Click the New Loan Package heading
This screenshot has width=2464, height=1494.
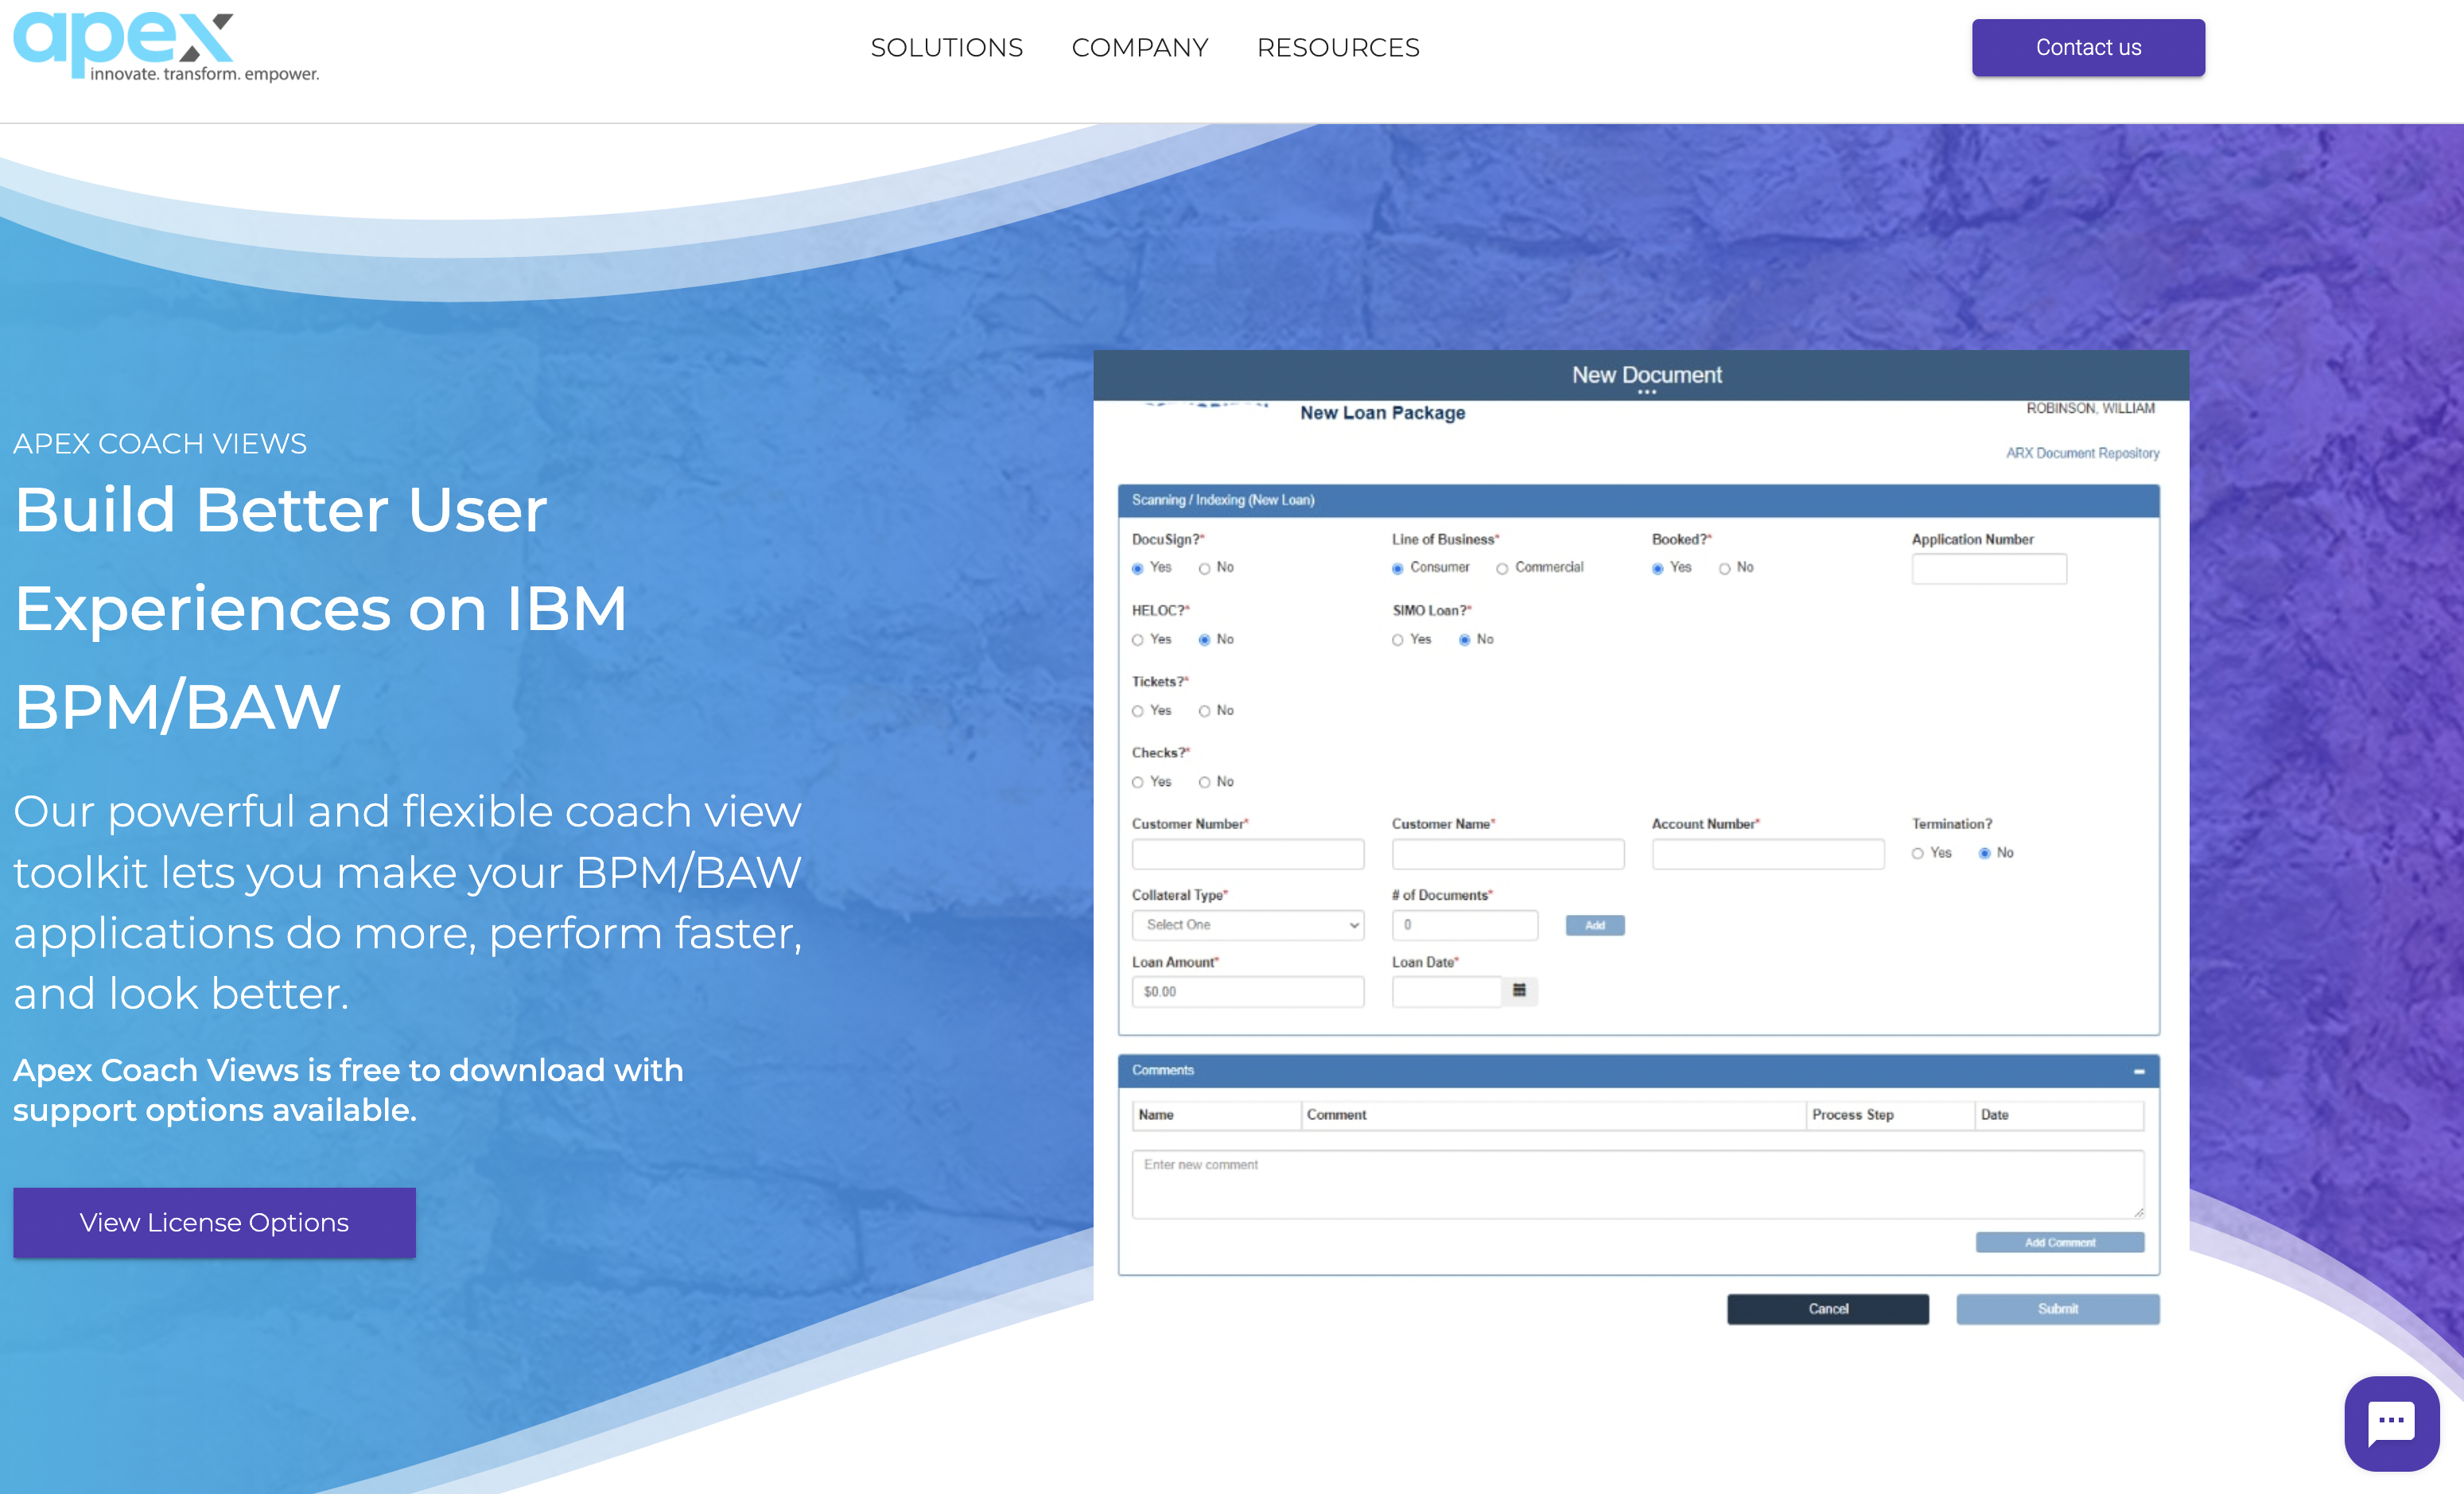pos(1382,413)
